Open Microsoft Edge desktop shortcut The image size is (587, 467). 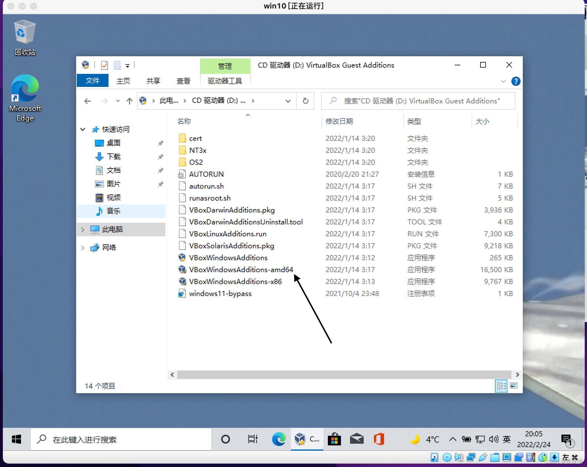25,98
